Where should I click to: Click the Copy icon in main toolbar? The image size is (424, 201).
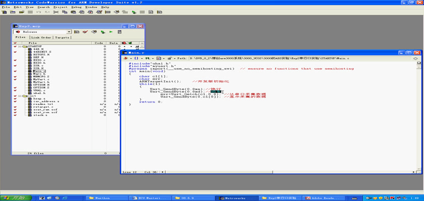tap(65, 12)
